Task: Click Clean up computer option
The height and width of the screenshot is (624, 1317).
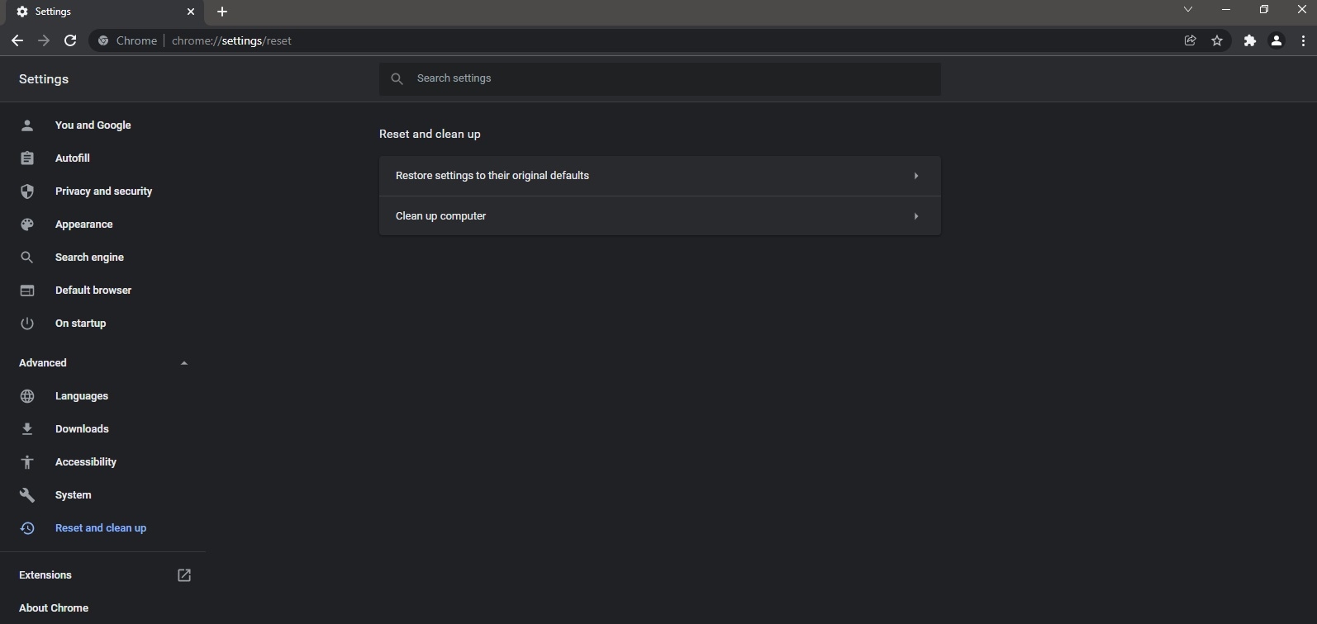Action: 659,216
